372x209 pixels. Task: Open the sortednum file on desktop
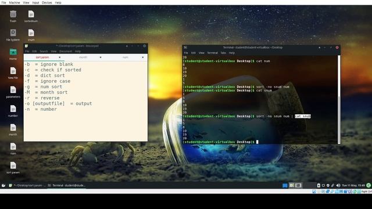click(x=31, y=16)
